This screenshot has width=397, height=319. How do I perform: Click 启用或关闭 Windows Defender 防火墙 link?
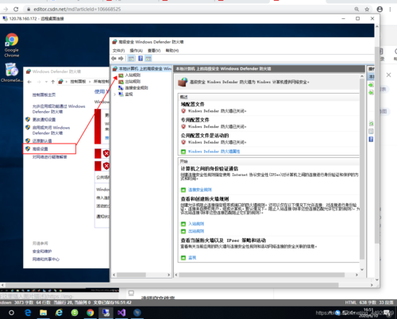point(51,130)
